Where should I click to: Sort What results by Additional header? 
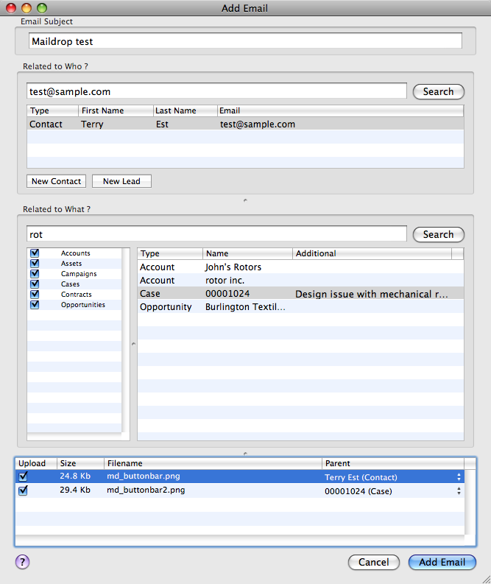point(372,253)
